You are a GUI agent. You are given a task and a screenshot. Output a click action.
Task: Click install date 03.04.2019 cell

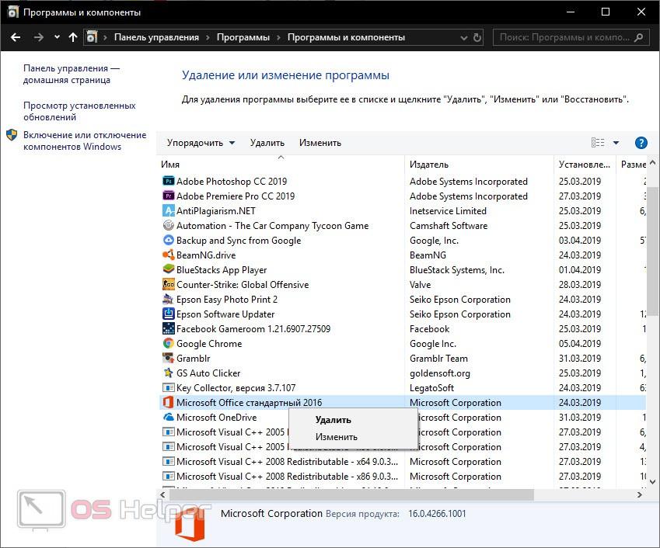point(580,240)
